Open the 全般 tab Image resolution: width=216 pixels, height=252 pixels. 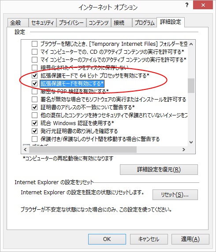point(18,22)
